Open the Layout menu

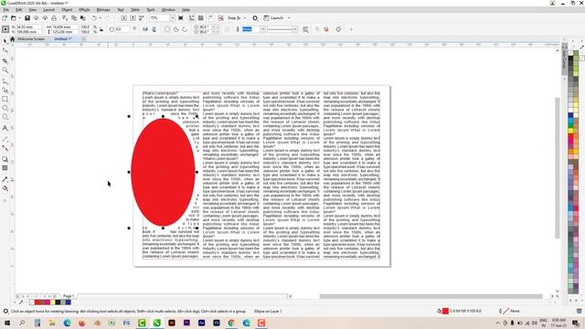(48, 10)
